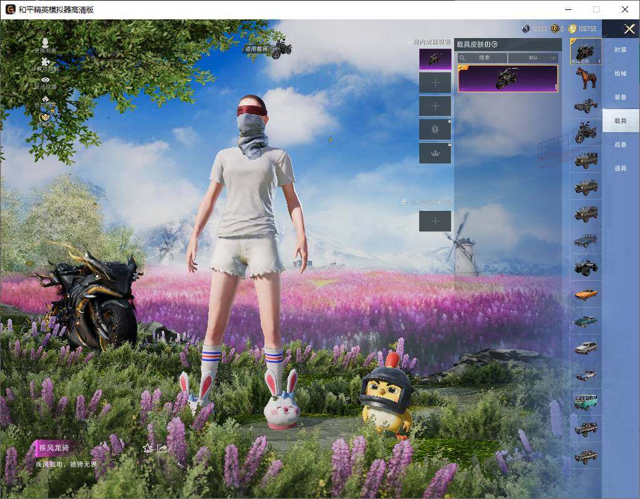Select the monster truck vehicle icon
The height and width of the screenshot is (499, 640).
pyautogui.click(x=586, y=267)
